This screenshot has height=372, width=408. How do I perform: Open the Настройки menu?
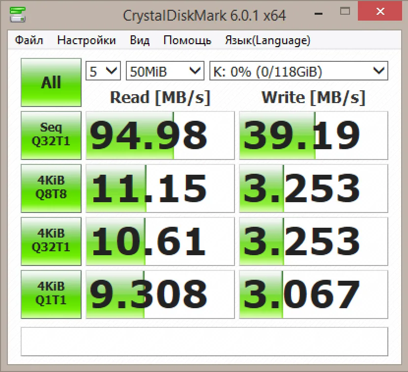pos(87,40)
